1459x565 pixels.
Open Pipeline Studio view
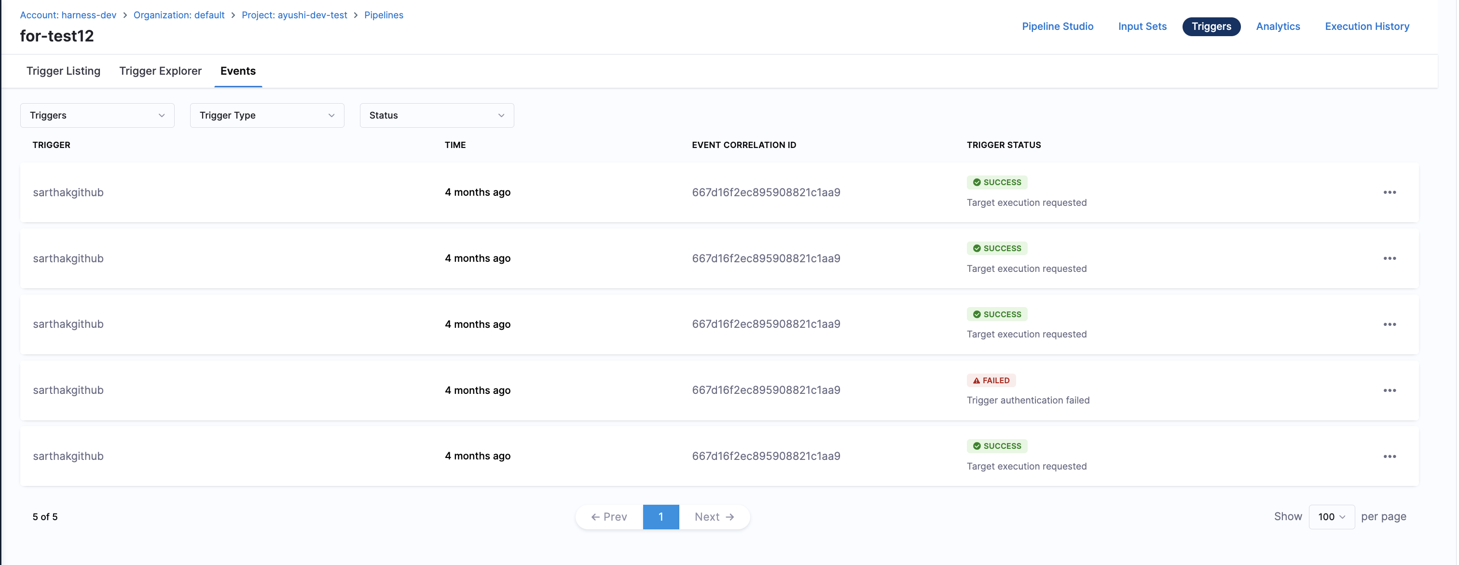coord(1057,27)
